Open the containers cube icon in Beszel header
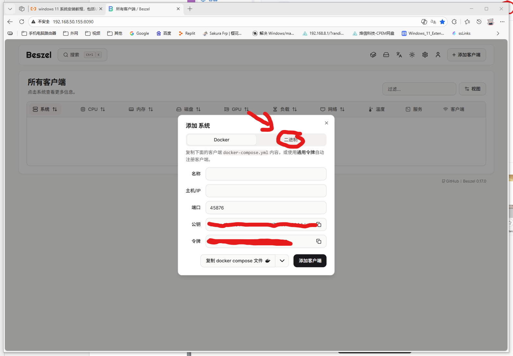This screenshot has height=356, width=513. coord(373,55)
